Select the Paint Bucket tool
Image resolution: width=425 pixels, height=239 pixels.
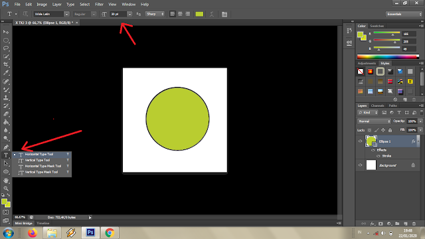pos(6,122)
